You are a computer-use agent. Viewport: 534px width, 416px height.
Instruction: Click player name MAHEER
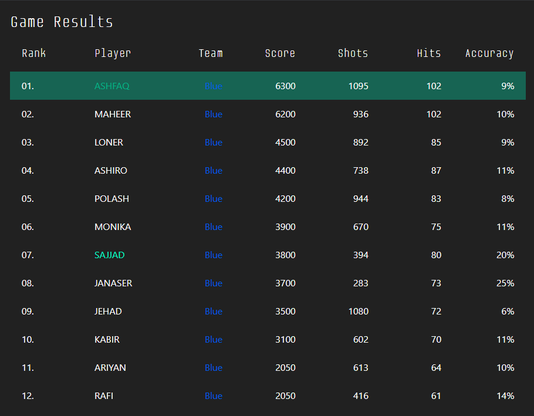113,114
